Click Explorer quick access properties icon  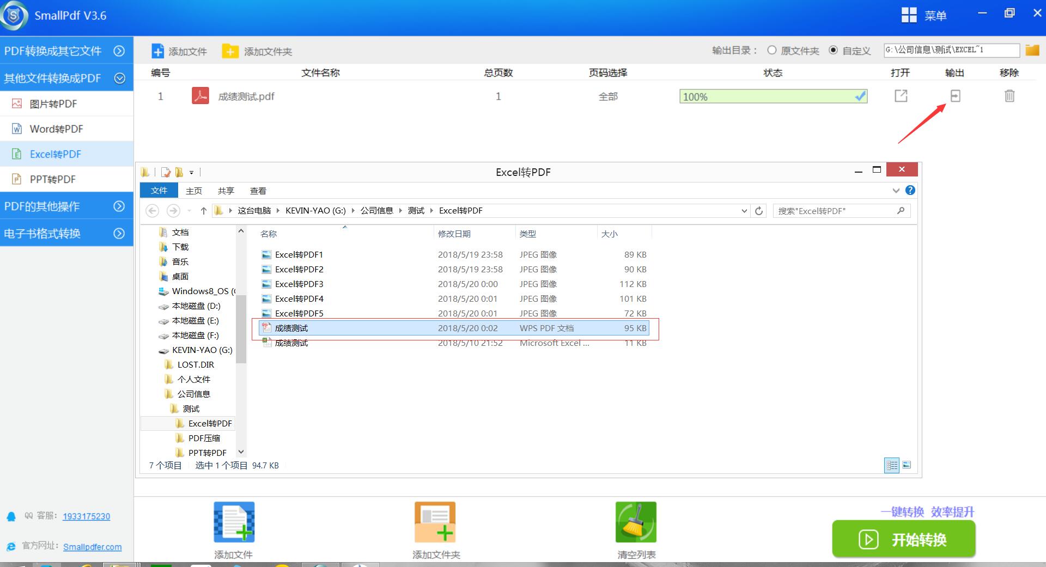point(166,172)
